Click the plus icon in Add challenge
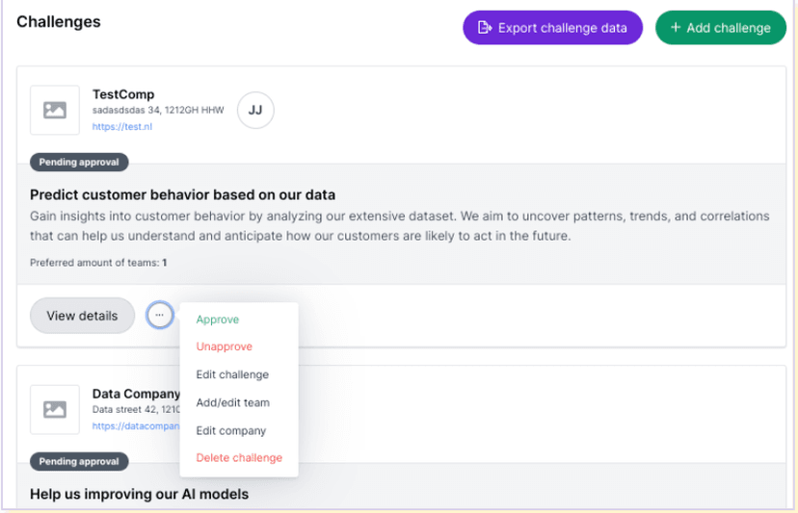Viewport: 798px width, 513px height. [676, 28]
